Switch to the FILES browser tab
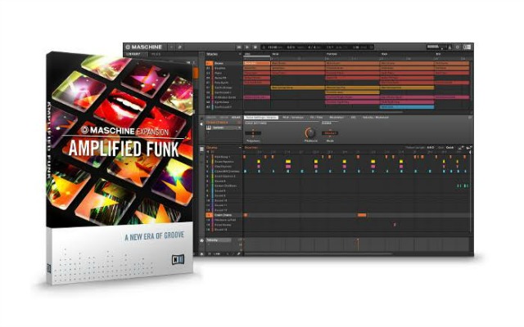Viewport: 524px width, 327px height. 156,54
